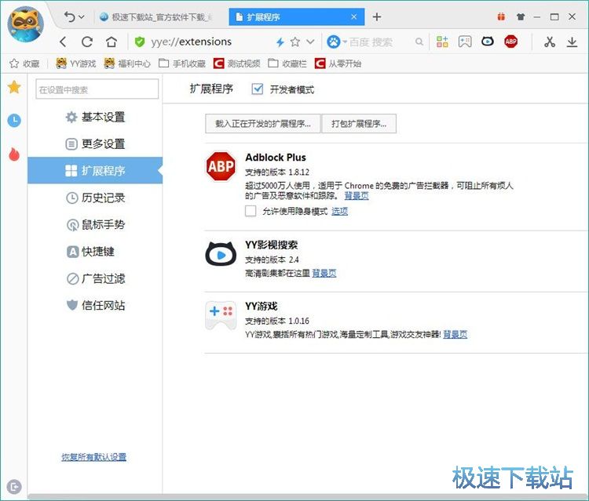This screenshot has width=589, height=501.
Task: Open YY影视搜索 背景页 link
Action: point(324,273)
